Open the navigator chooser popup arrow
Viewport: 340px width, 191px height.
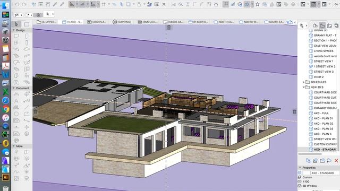pos(306,25)
